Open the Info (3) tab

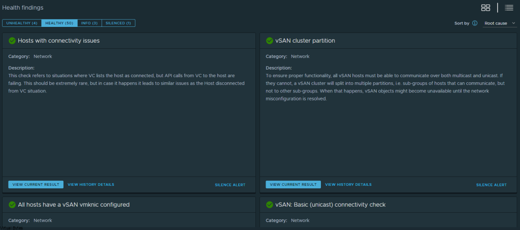click(x=89, y=23)
